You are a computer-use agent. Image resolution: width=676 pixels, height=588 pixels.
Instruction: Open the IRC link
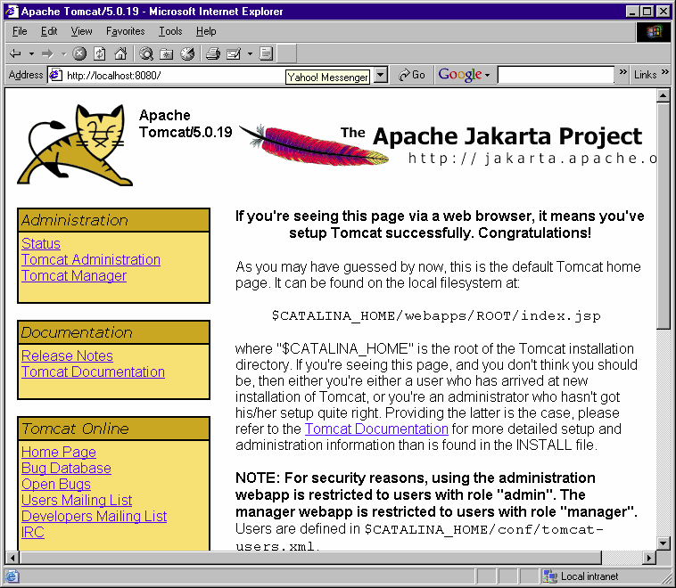(x=33, y=532)
